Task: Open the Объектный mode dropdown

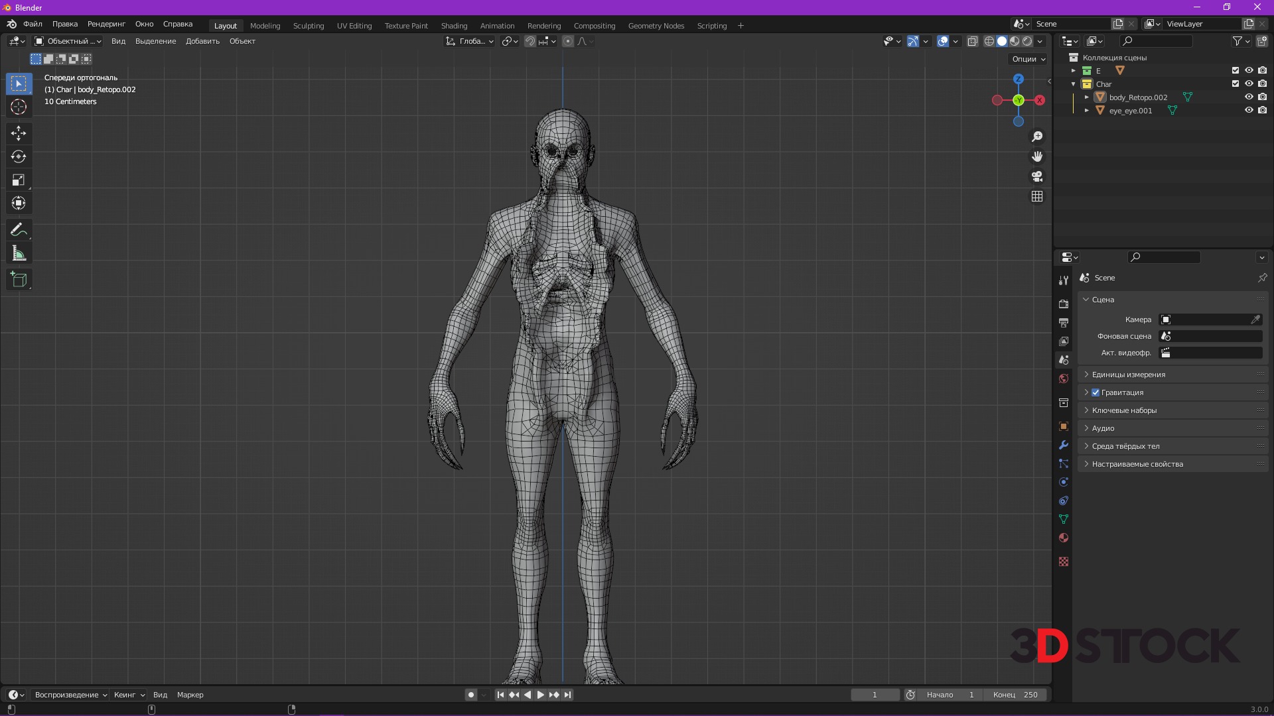Action: [x=68, y=41]
